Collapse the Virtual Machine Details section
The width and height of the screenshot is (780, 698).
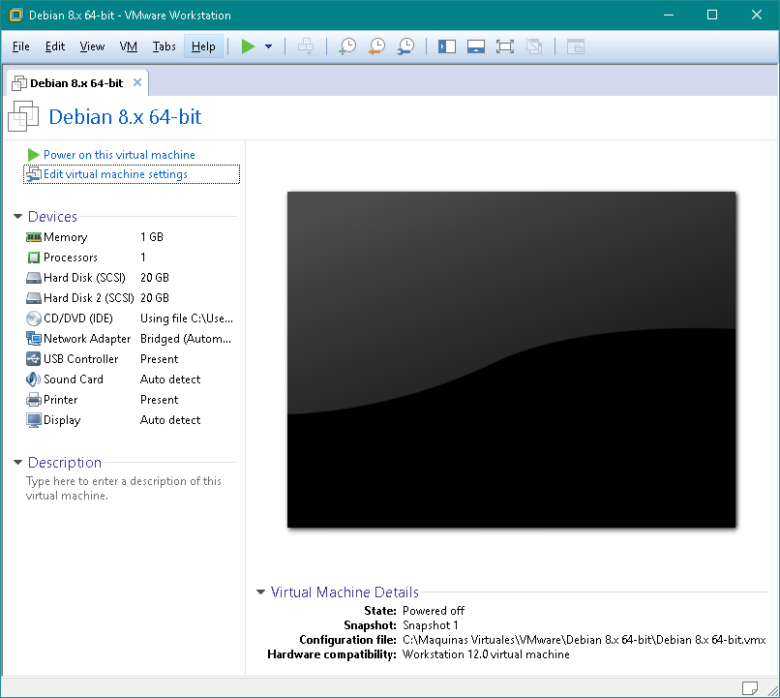click(x=261, y=592)
